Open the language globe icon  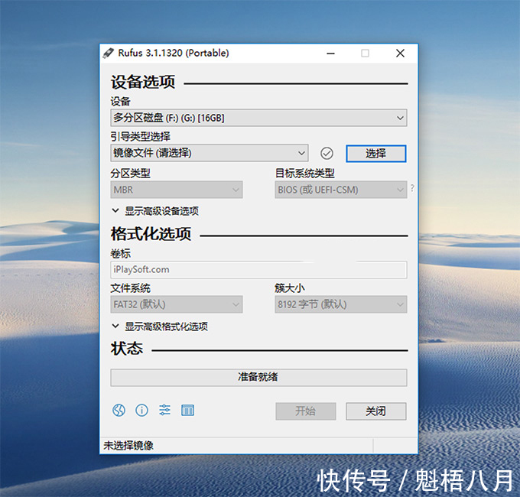[x=119, y=411]
